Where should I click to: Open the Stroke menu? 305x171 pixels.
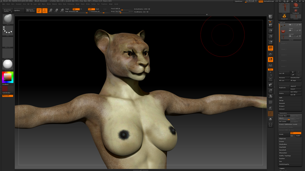pos(88,4)
